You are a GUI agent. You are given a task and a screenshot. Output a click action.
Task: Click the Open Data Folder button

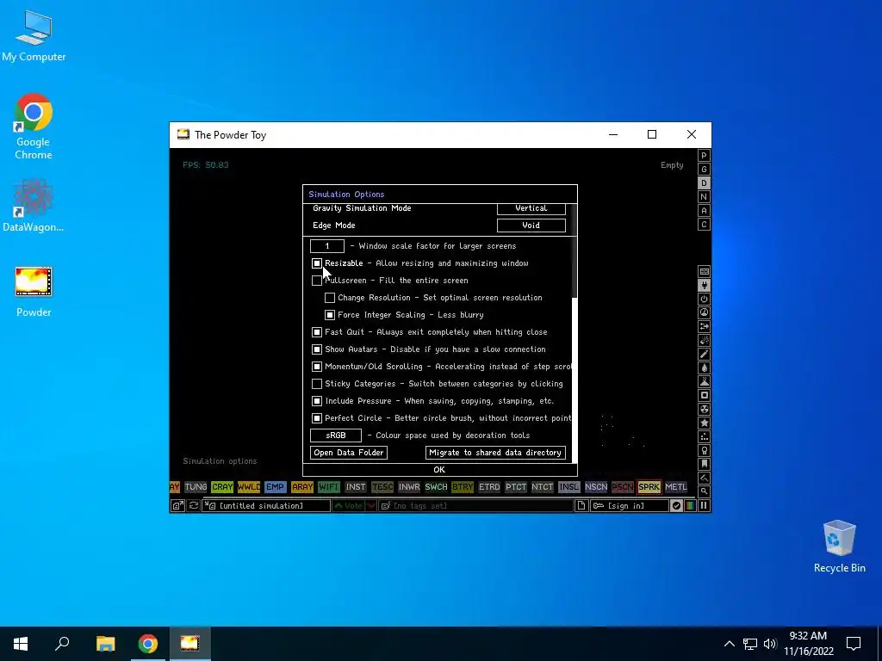(349, 453)
